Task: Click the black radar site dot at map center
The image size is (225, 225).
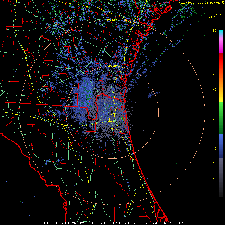Action: 112,112
